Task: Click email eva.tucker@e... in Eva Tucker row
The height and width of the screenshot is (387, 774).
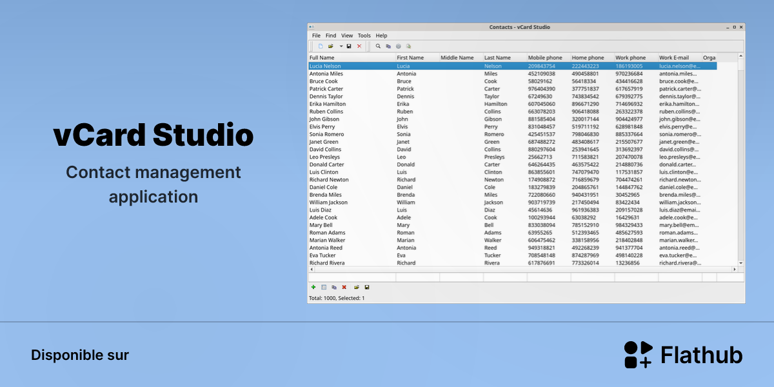Action: (x=678, y=255)
